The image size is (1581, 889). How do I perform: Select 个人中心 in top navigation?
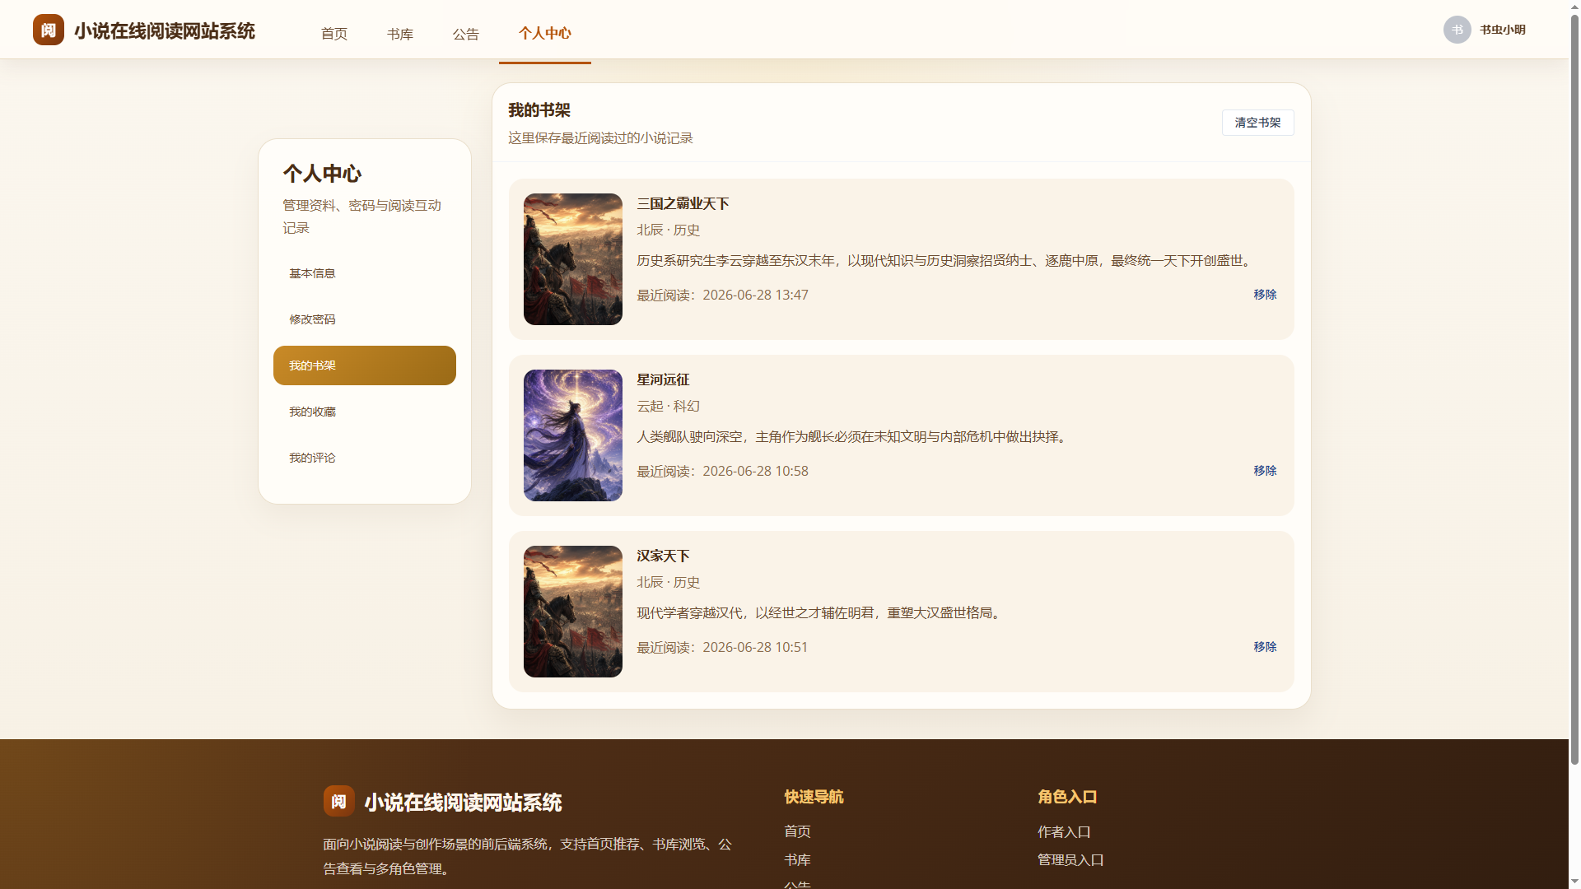click(544, 33)
